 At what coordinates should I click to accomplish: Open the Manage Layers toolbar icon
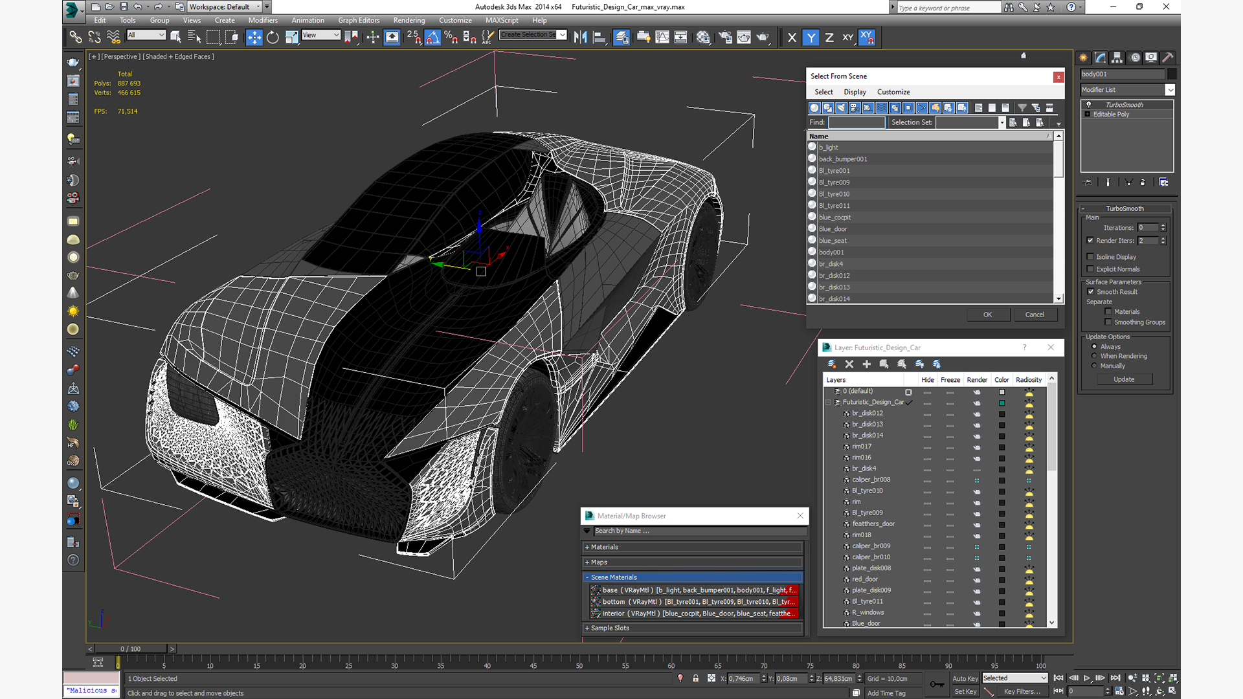[x=621, y=37]
